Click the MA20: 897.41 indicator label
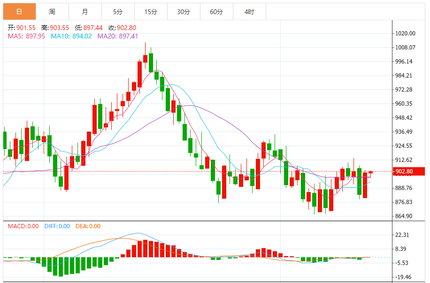 [118, 36]
